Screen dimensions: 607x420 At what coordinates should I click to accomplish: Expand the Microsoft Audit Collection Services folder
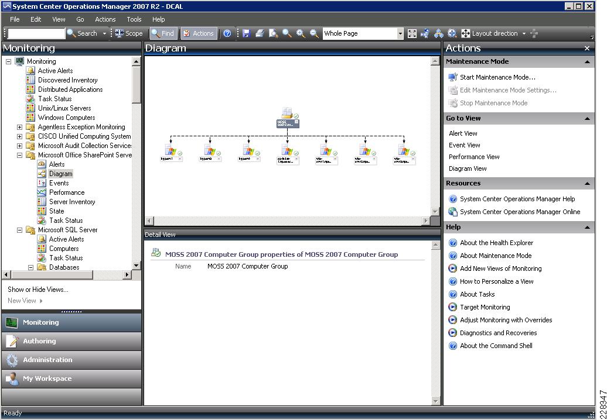pos(20,146)
